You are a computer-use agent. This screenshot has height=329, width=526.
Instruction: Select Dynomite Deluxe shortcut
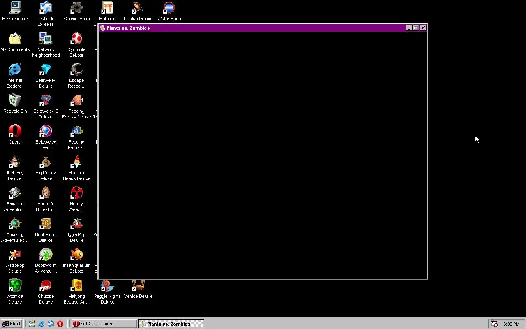pyautogui.click(x=76, y=45)
